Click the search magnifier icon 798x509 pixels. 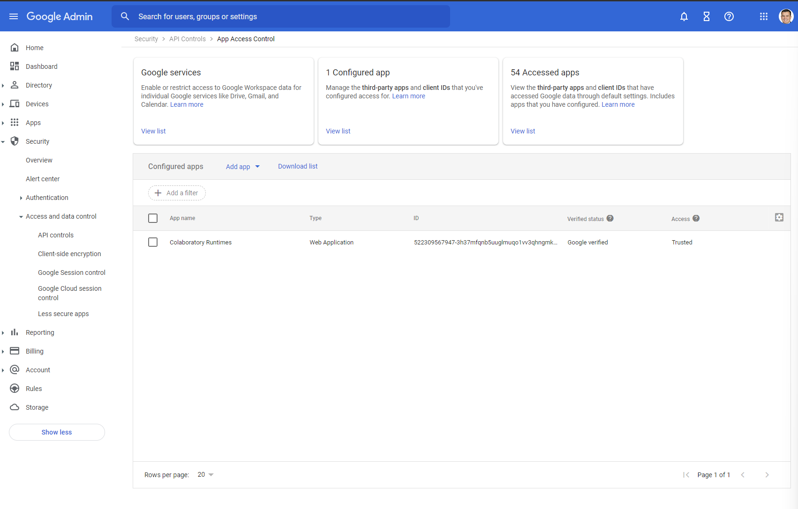125,16
